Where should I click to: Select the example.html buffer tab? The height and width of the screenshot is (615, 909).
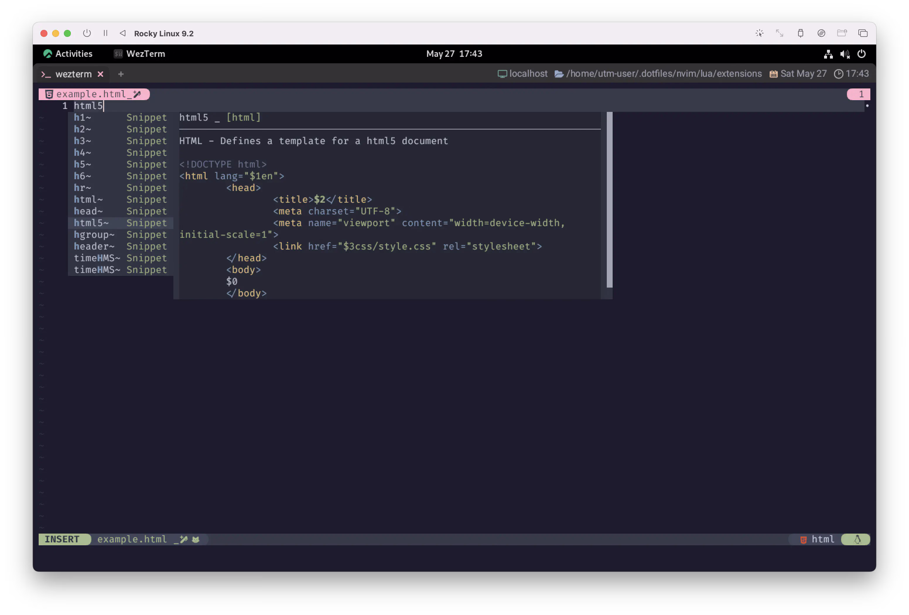(x=94, y=94)
